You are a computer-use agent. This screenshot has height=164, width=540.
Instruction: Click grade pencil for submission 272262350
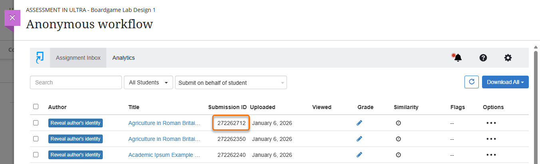359,139
